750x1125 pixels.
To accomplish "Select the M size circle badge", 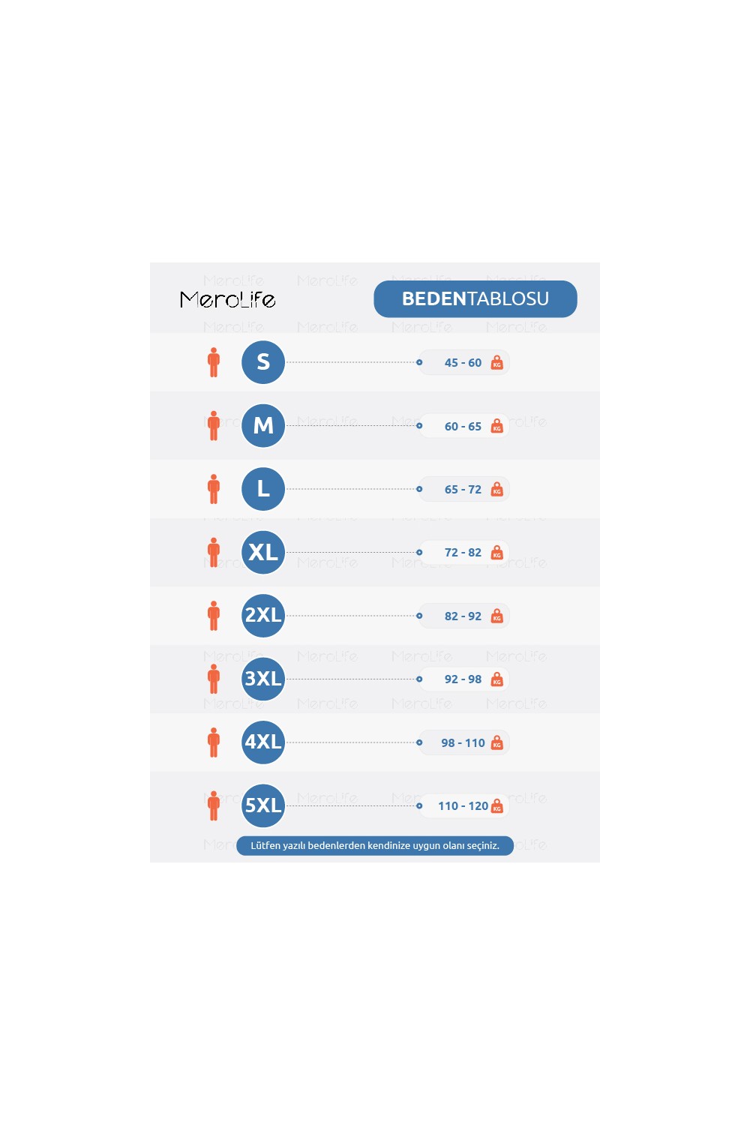I will click(x=263, y=425).
